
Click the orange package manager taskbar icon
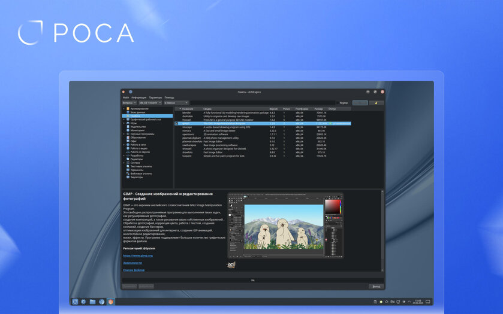pyautogui.click(x=111, y=301)
